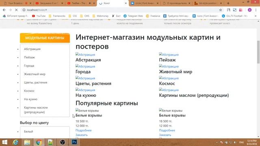This screenshot has width=260, height=146.
Task: Open the Животный мир sidebar category
Action: [35, 74]
